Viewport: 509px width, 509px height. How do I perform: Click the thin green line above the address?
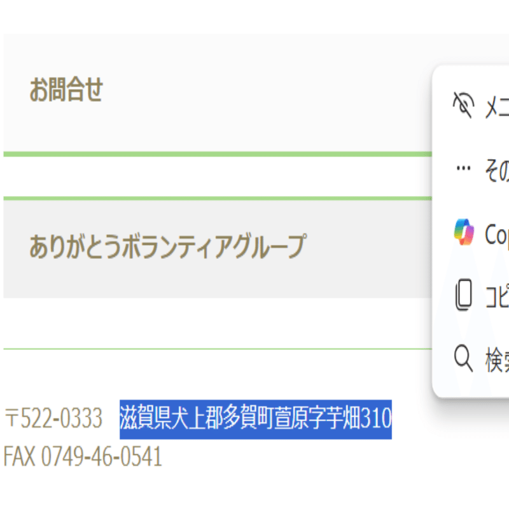tap(216, 349)
